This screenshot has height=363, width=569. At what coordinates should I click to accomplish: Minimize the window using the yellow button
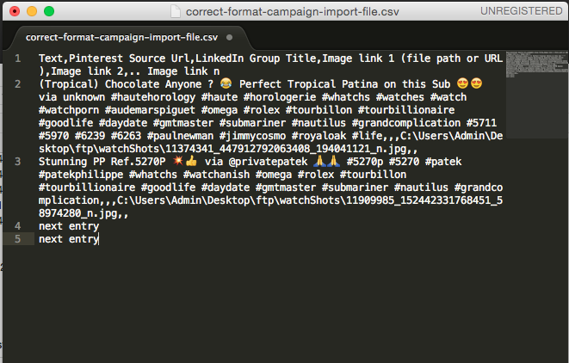[31, 12]
